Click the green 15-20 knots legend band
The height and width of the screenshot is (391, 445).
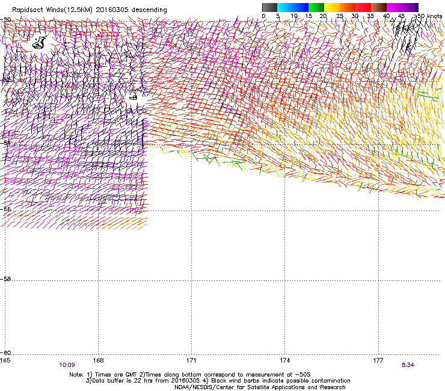click(x=316, y=7)
